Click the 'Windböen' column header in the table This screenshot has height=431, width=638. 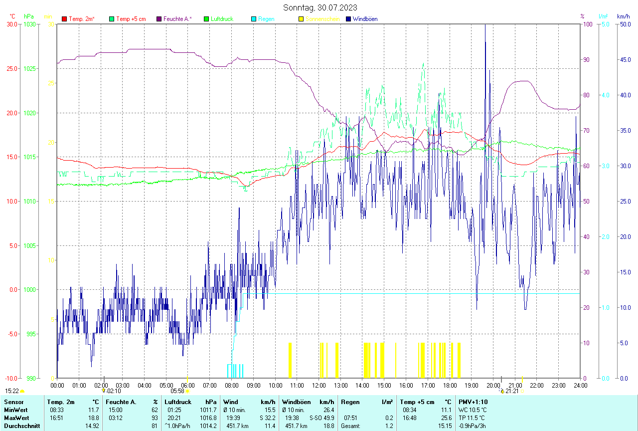point(296,402)
